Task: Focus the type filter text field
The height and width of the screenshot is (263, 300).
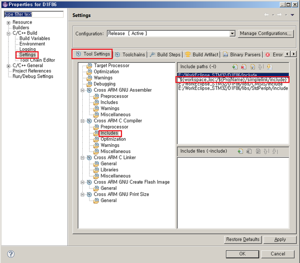Action: click(34, 14)
